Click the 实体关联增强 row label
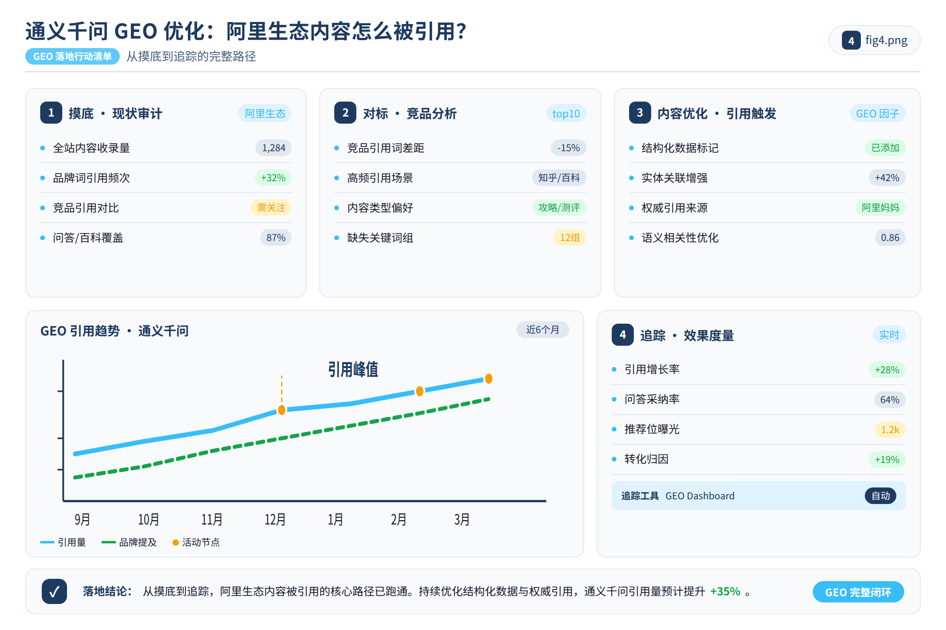Image resolution: width=946 pixels, height=630 pixels. click(x=674, y=178)
